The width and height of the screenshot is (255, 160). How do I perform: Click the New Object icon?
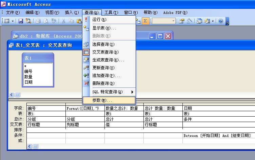[207, 21]
